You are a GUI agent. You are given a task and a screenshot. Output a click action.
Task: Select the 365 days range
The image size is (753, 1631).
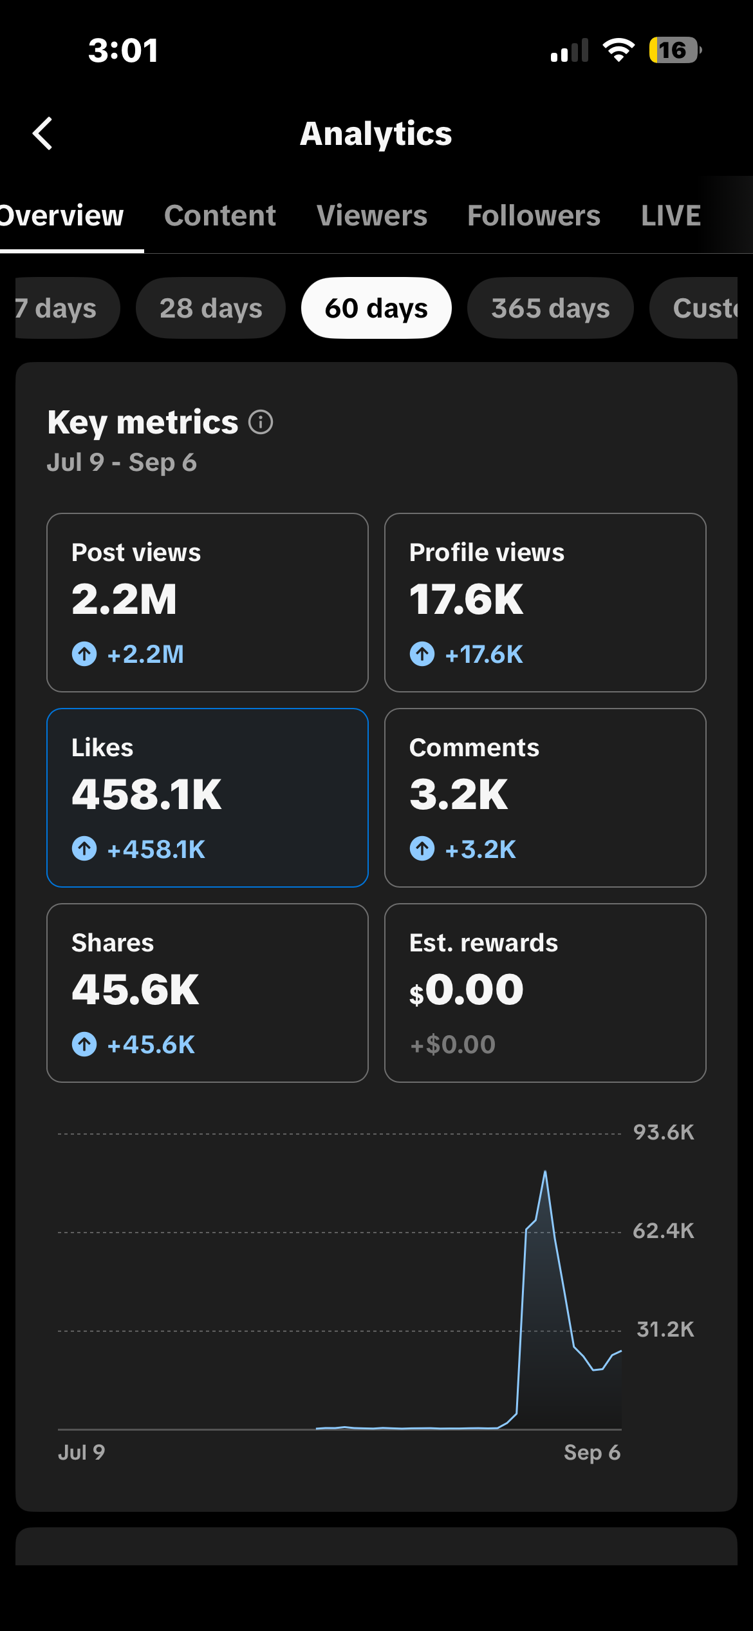point(550,308)
